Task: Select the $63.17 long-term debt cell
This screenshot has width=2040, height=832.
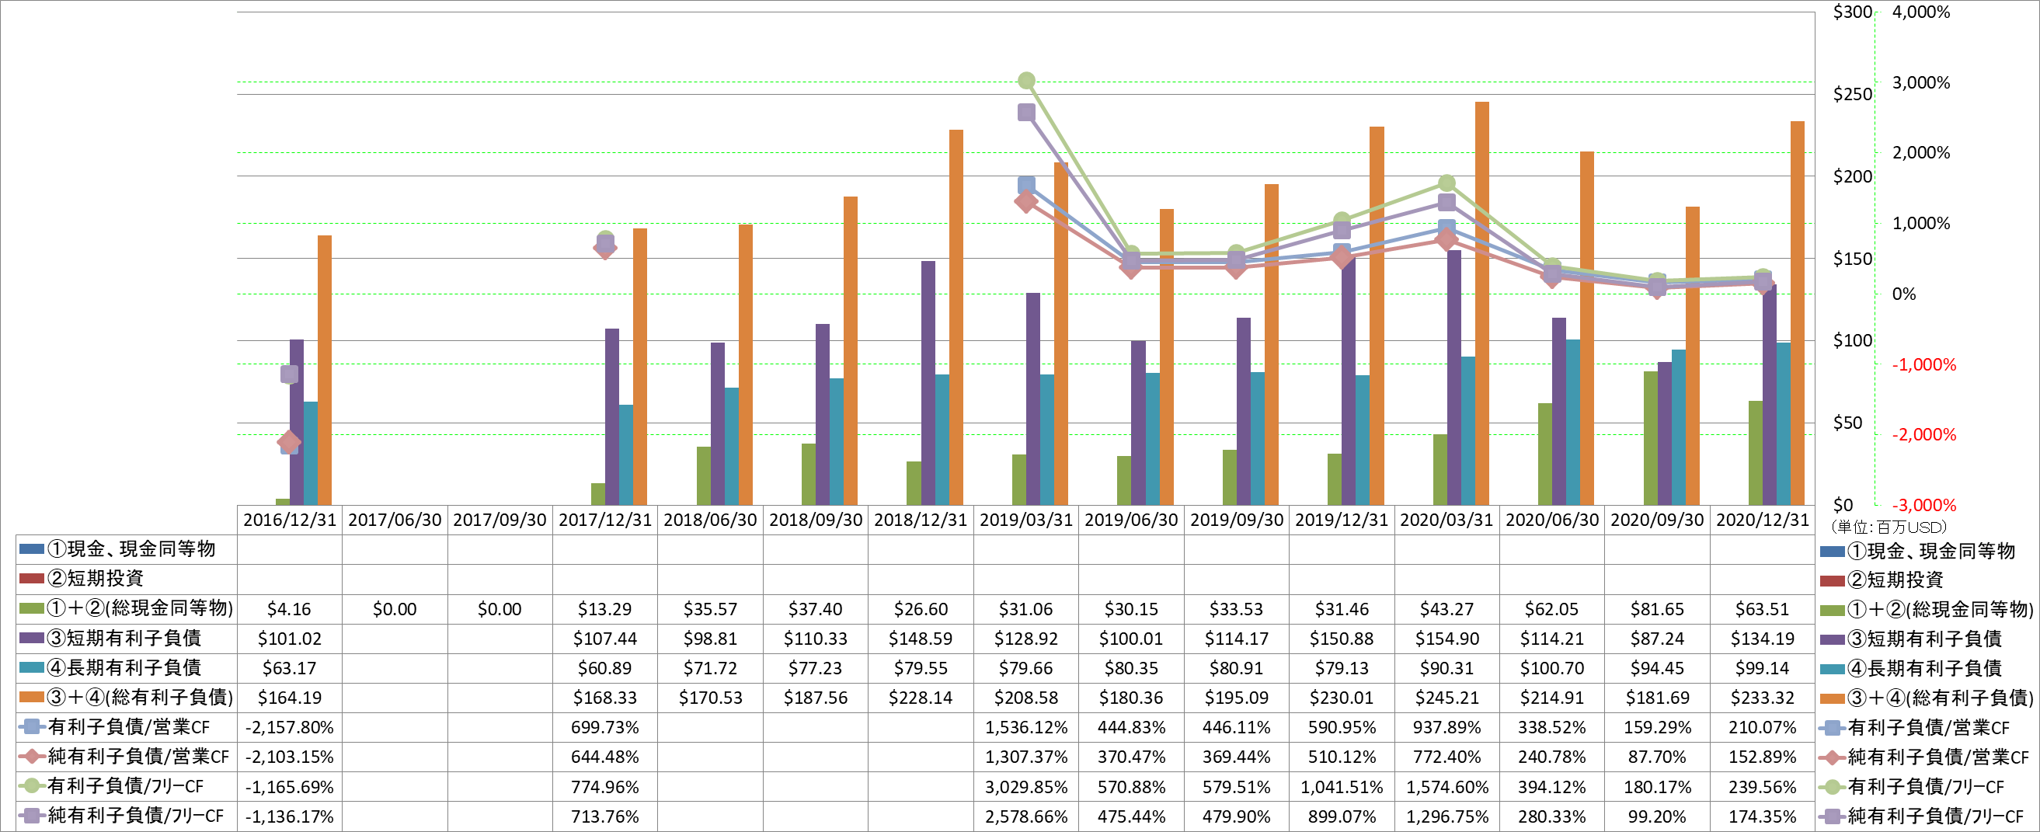Action: [x=289, y=668]
